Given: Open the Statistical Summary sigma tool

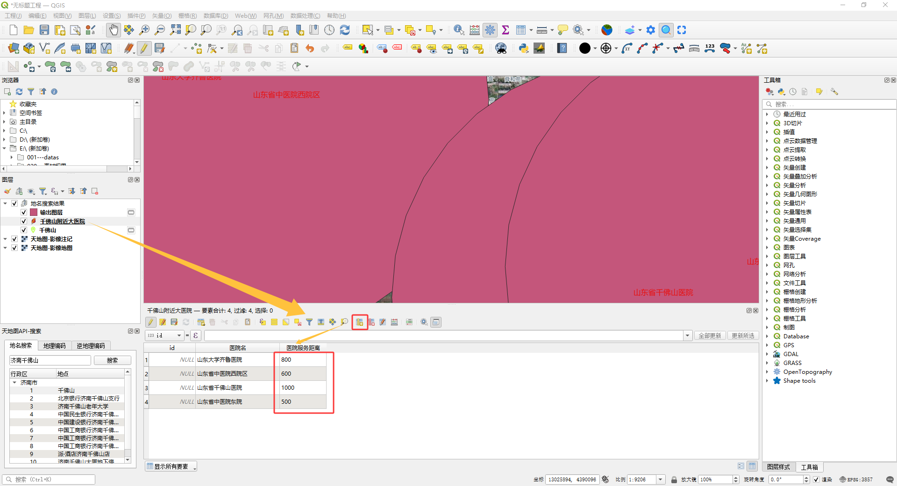Looking at the screenshot, I should tap(505, 30).
